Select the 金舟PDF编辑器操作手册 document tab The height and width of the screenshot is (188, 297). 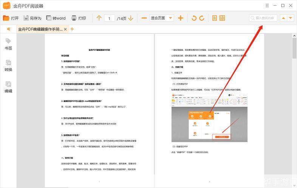click(x=40, y=29)
